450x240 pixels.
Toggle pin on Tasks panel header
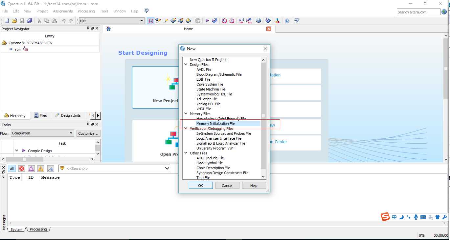click(x=88, y=125)
